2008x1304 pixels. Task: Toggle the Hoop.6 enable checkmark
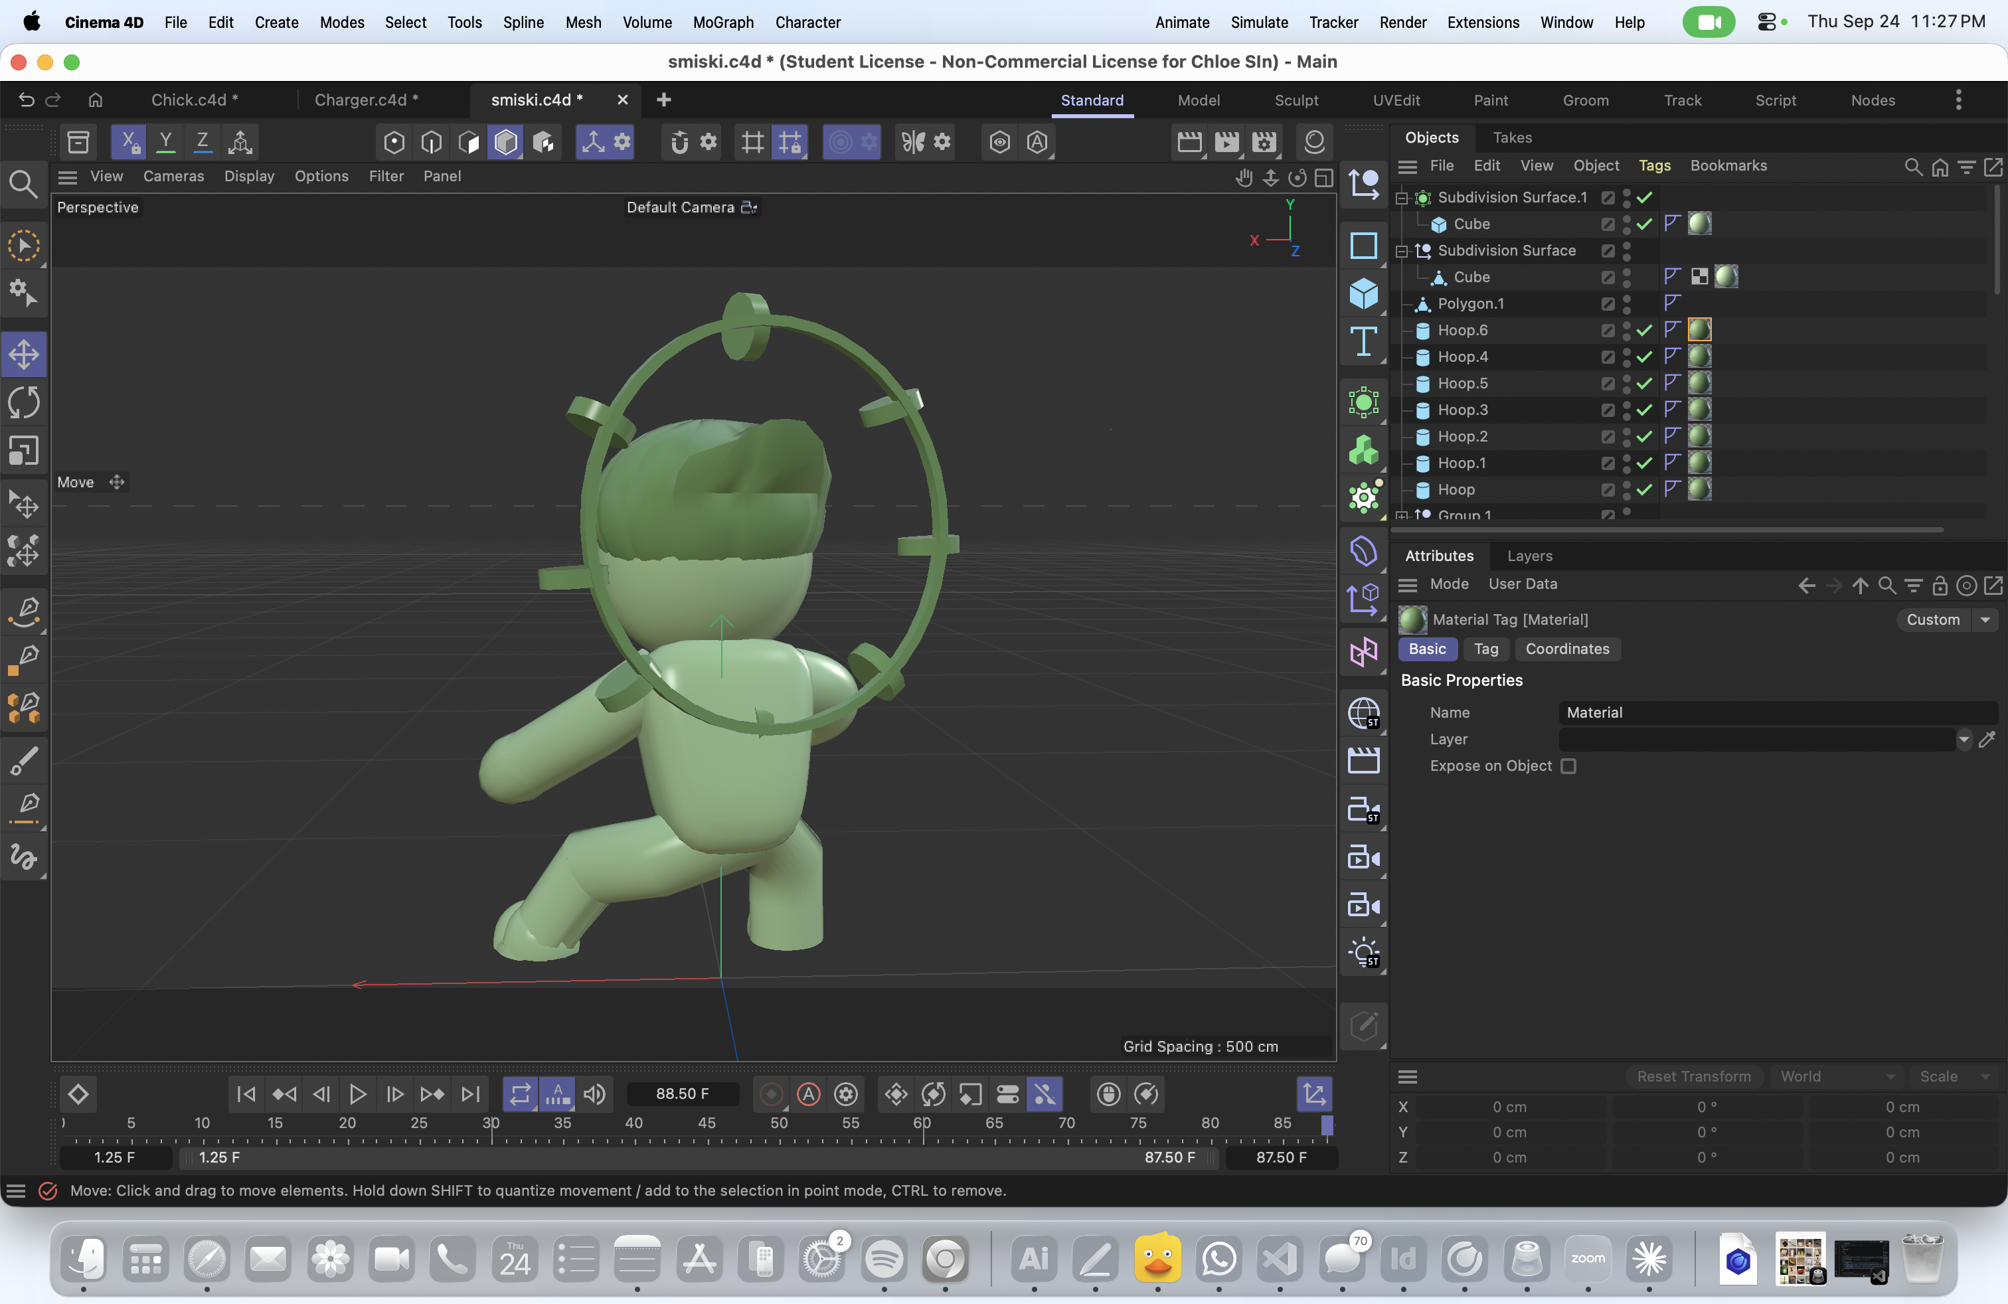tap(1644, 330)
